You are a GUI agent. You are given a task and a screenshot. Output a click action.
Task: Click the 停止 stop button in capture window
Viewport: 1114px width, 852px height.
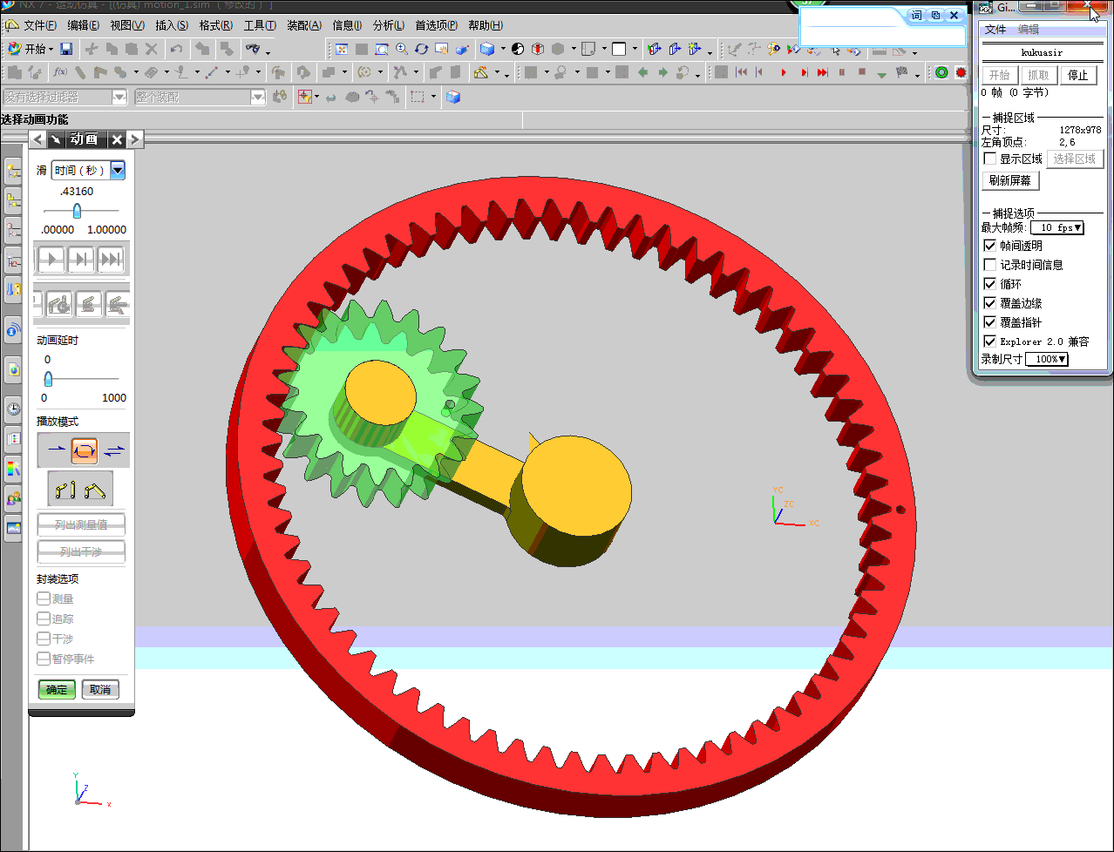coord(1078,75)
